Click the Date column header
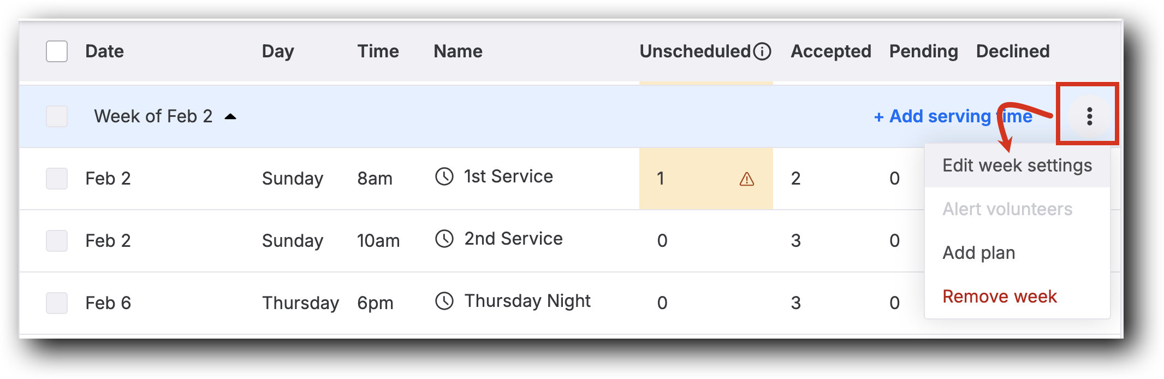Viewport: 1164px width, 379px height. (x=105, y=51)
